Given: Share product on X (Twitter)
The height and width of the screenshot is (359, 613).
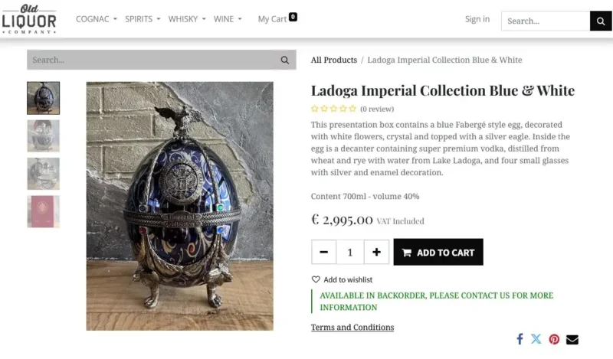Looking at the screenshot, I should [x=536, y=339].
